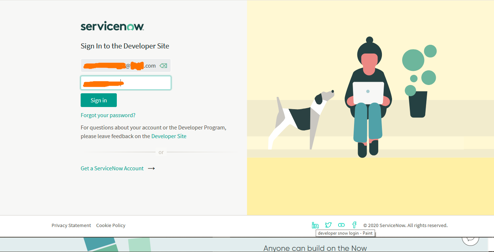The image size is (494, 252).
Task: Clear the email field with the backspace icon
Action: point(163,66)
